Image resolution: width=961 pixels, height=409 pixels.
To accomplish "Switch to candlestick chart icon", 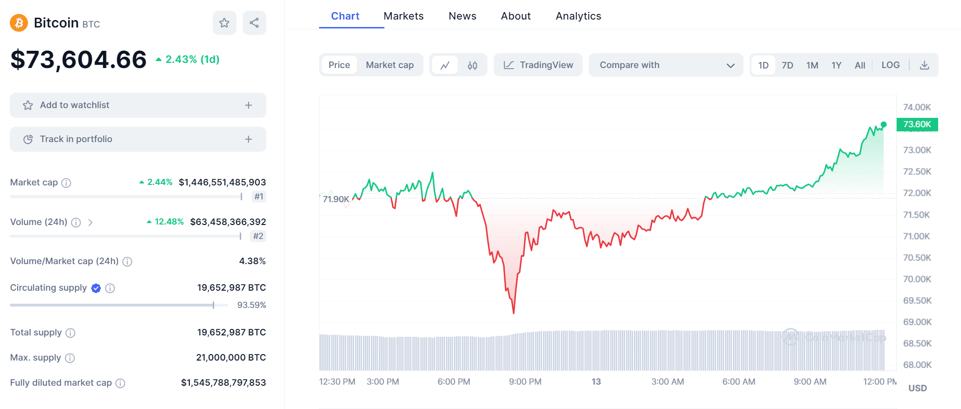I will 473,65.
